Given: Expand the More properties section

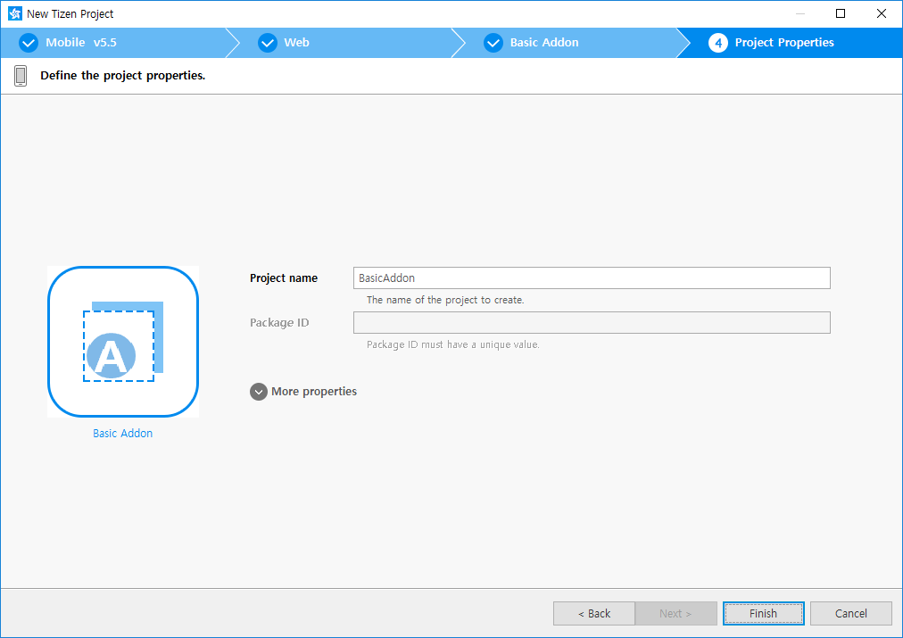Looking at the screenshot, I should pyautogui.click(x=259, y=392).
